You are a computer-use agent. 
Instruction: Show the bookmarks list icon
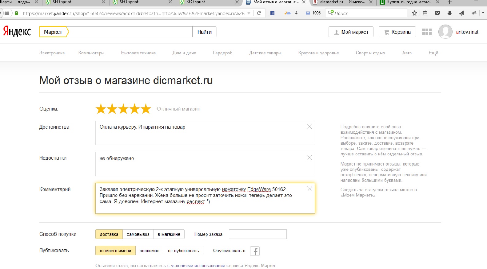tap(425, 13)
